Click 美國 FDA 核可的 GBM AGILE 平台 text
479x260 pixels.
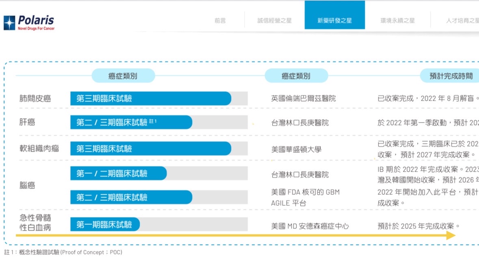click(x=306, y=198)
